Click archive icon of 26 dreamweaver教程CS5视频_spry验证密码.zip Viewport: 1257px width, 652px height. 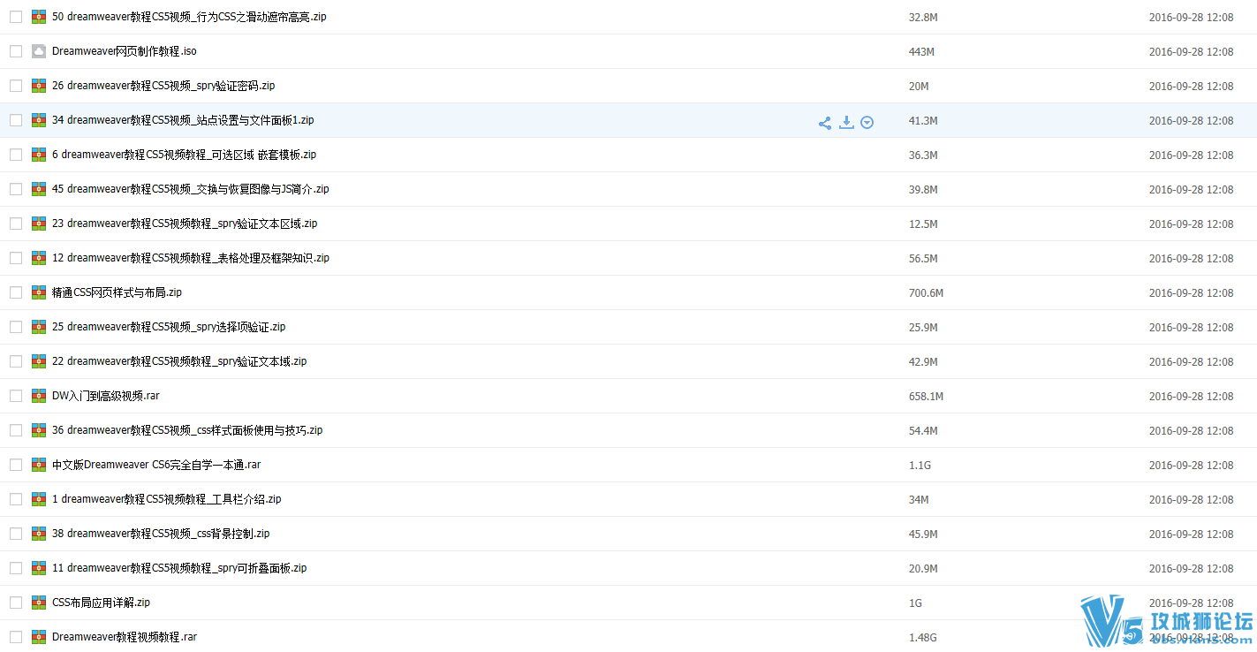(x=39, y=86)
